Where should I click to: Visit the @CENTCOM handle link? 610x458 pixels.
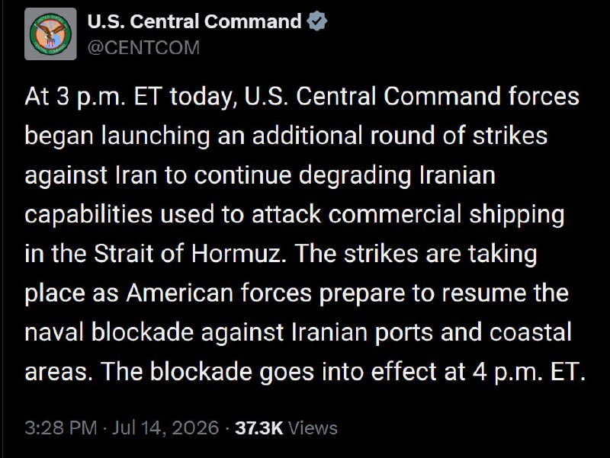[x=143, y=48]
